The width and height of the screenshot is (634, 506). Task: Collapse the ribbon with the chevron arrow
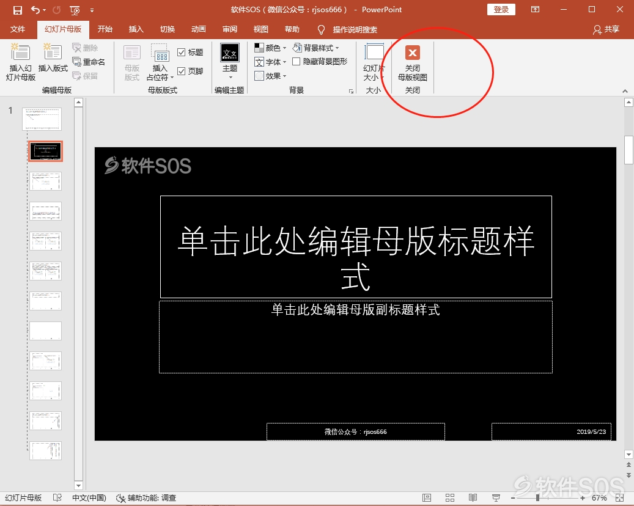point(625,91)
